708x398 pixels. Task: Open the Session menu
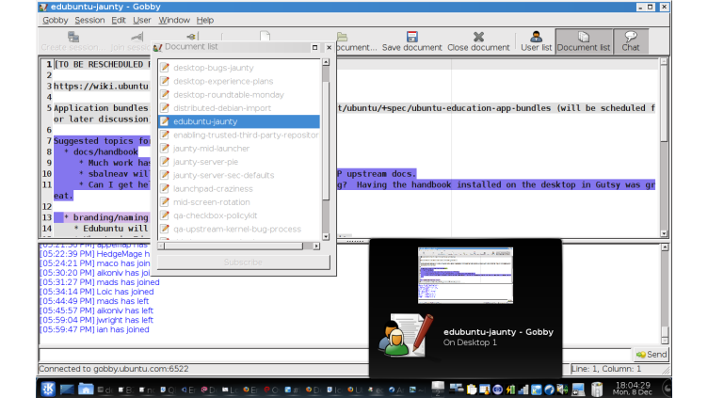tap(89, 21)
